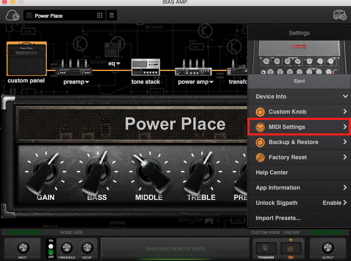Open the Custom Knob chevron arrow
Viewport: 351px width, 261px height.
pos(345,112)
